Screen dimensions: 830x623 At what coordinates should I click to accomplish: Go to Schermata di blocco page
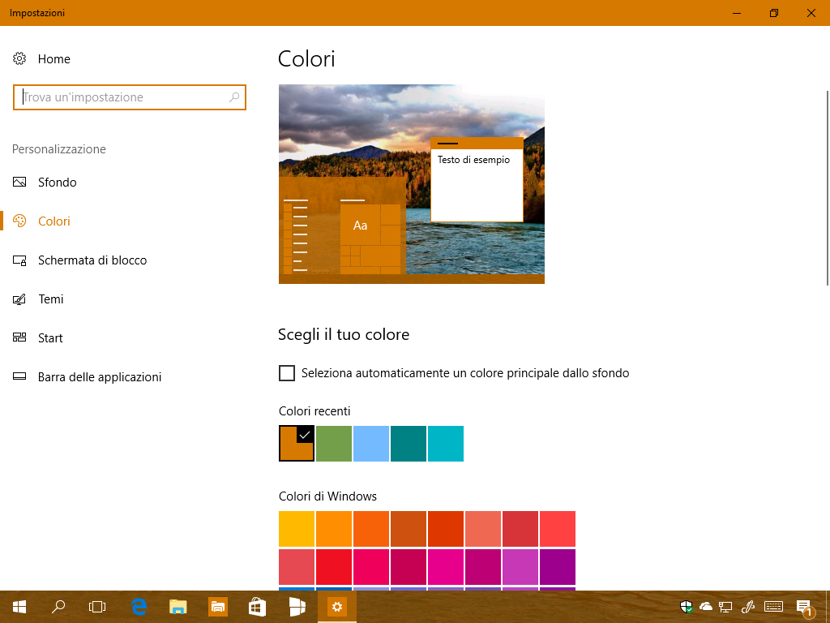click(92, 260)
